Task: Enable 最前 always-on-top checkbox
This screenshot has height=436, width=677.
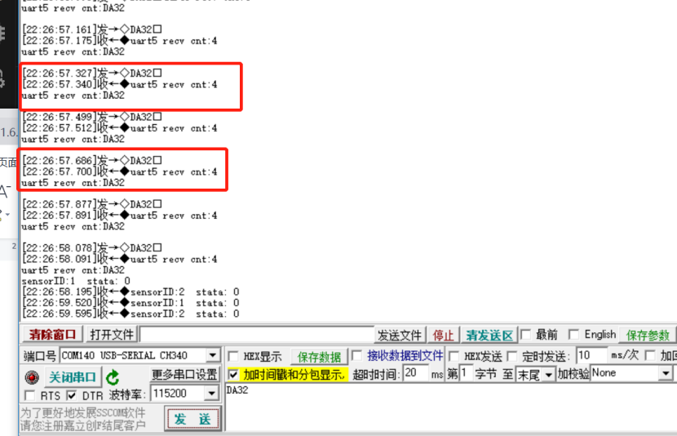Action: click(x=526, y=335)
